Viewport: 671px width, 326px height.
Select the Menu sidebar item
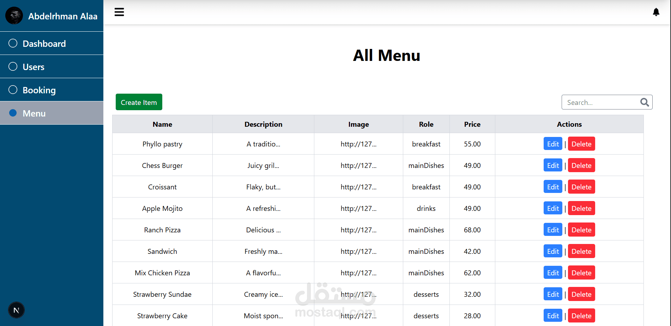point(52,113)
